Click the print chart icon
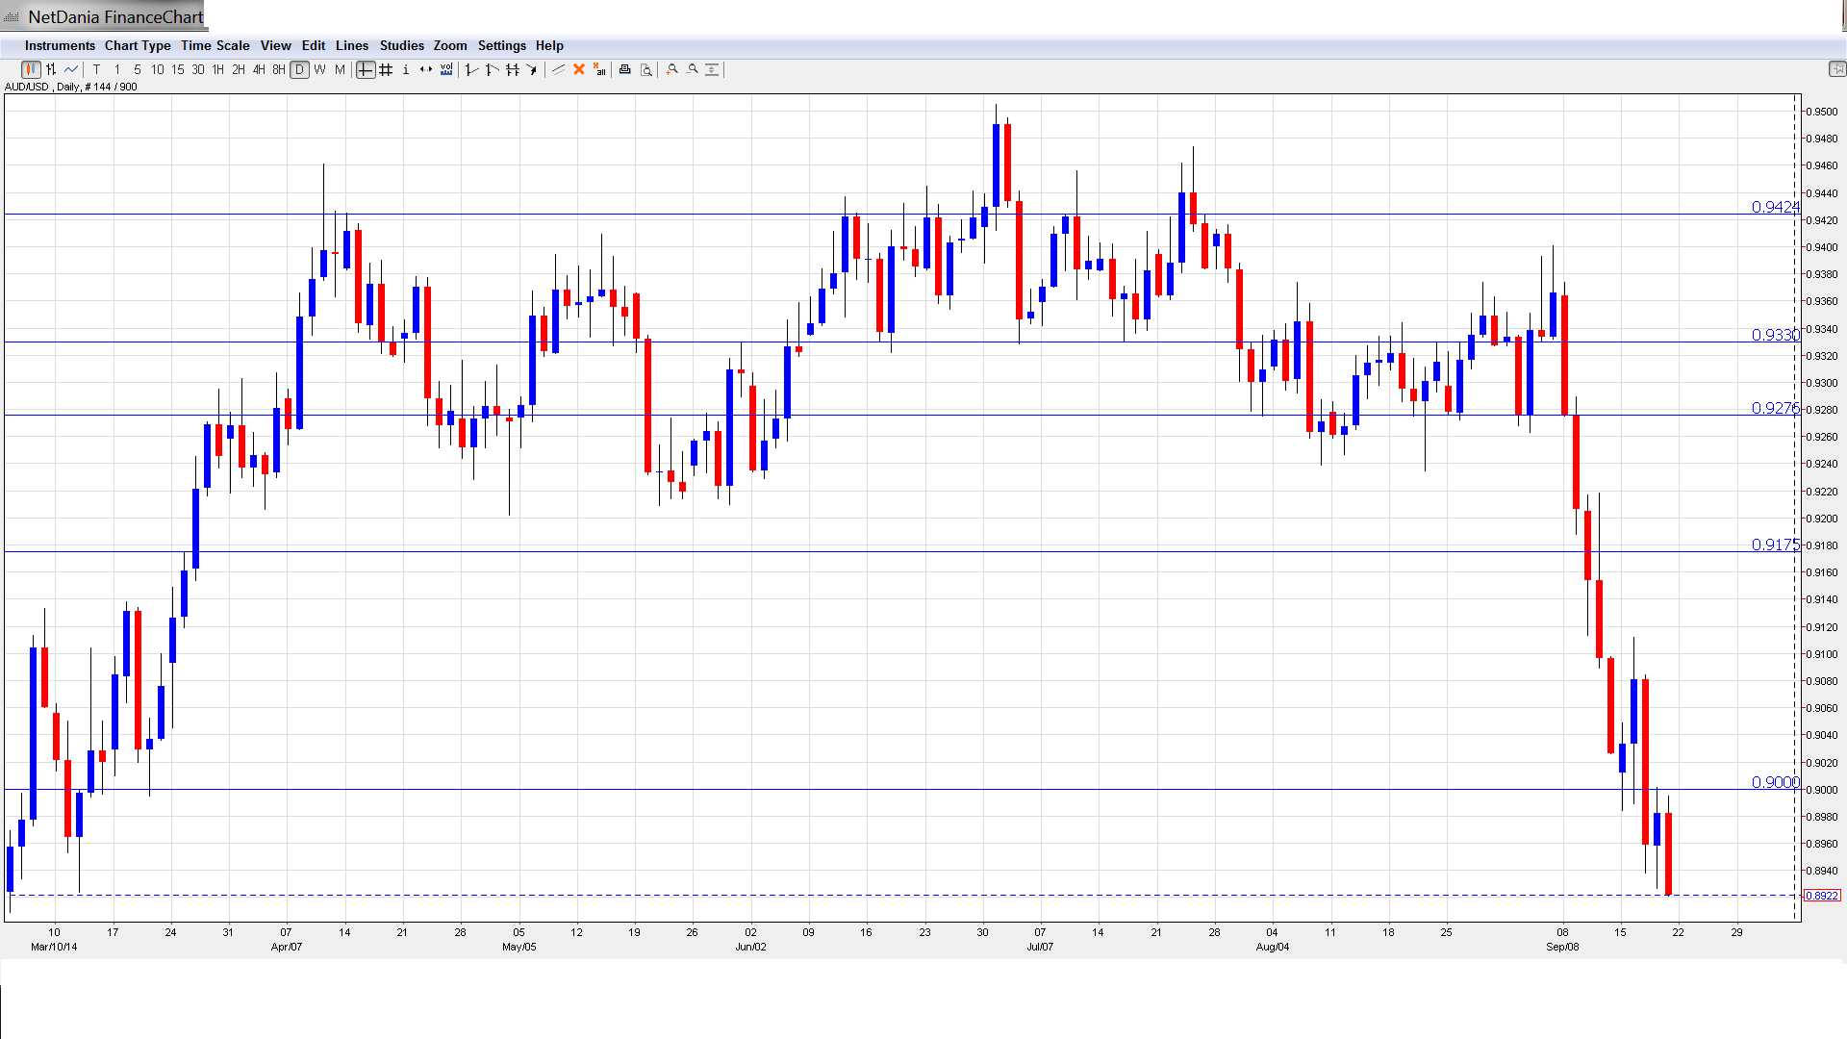1847x1039 pixels. point(625,69)
